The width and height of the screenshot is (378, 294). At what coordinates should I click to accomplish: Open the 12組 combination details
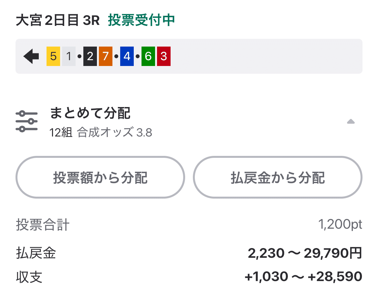(61, 132)
